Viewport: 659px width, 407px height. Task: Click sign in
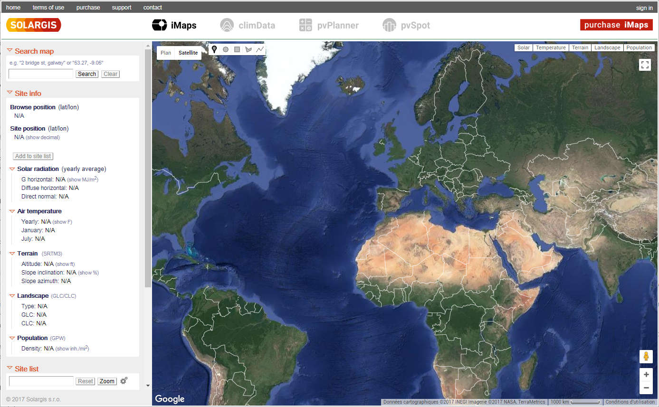coord(644,8)
